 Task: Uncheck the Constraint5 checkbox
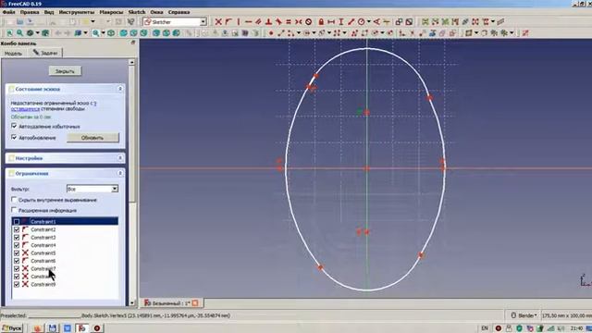point(17,253)
